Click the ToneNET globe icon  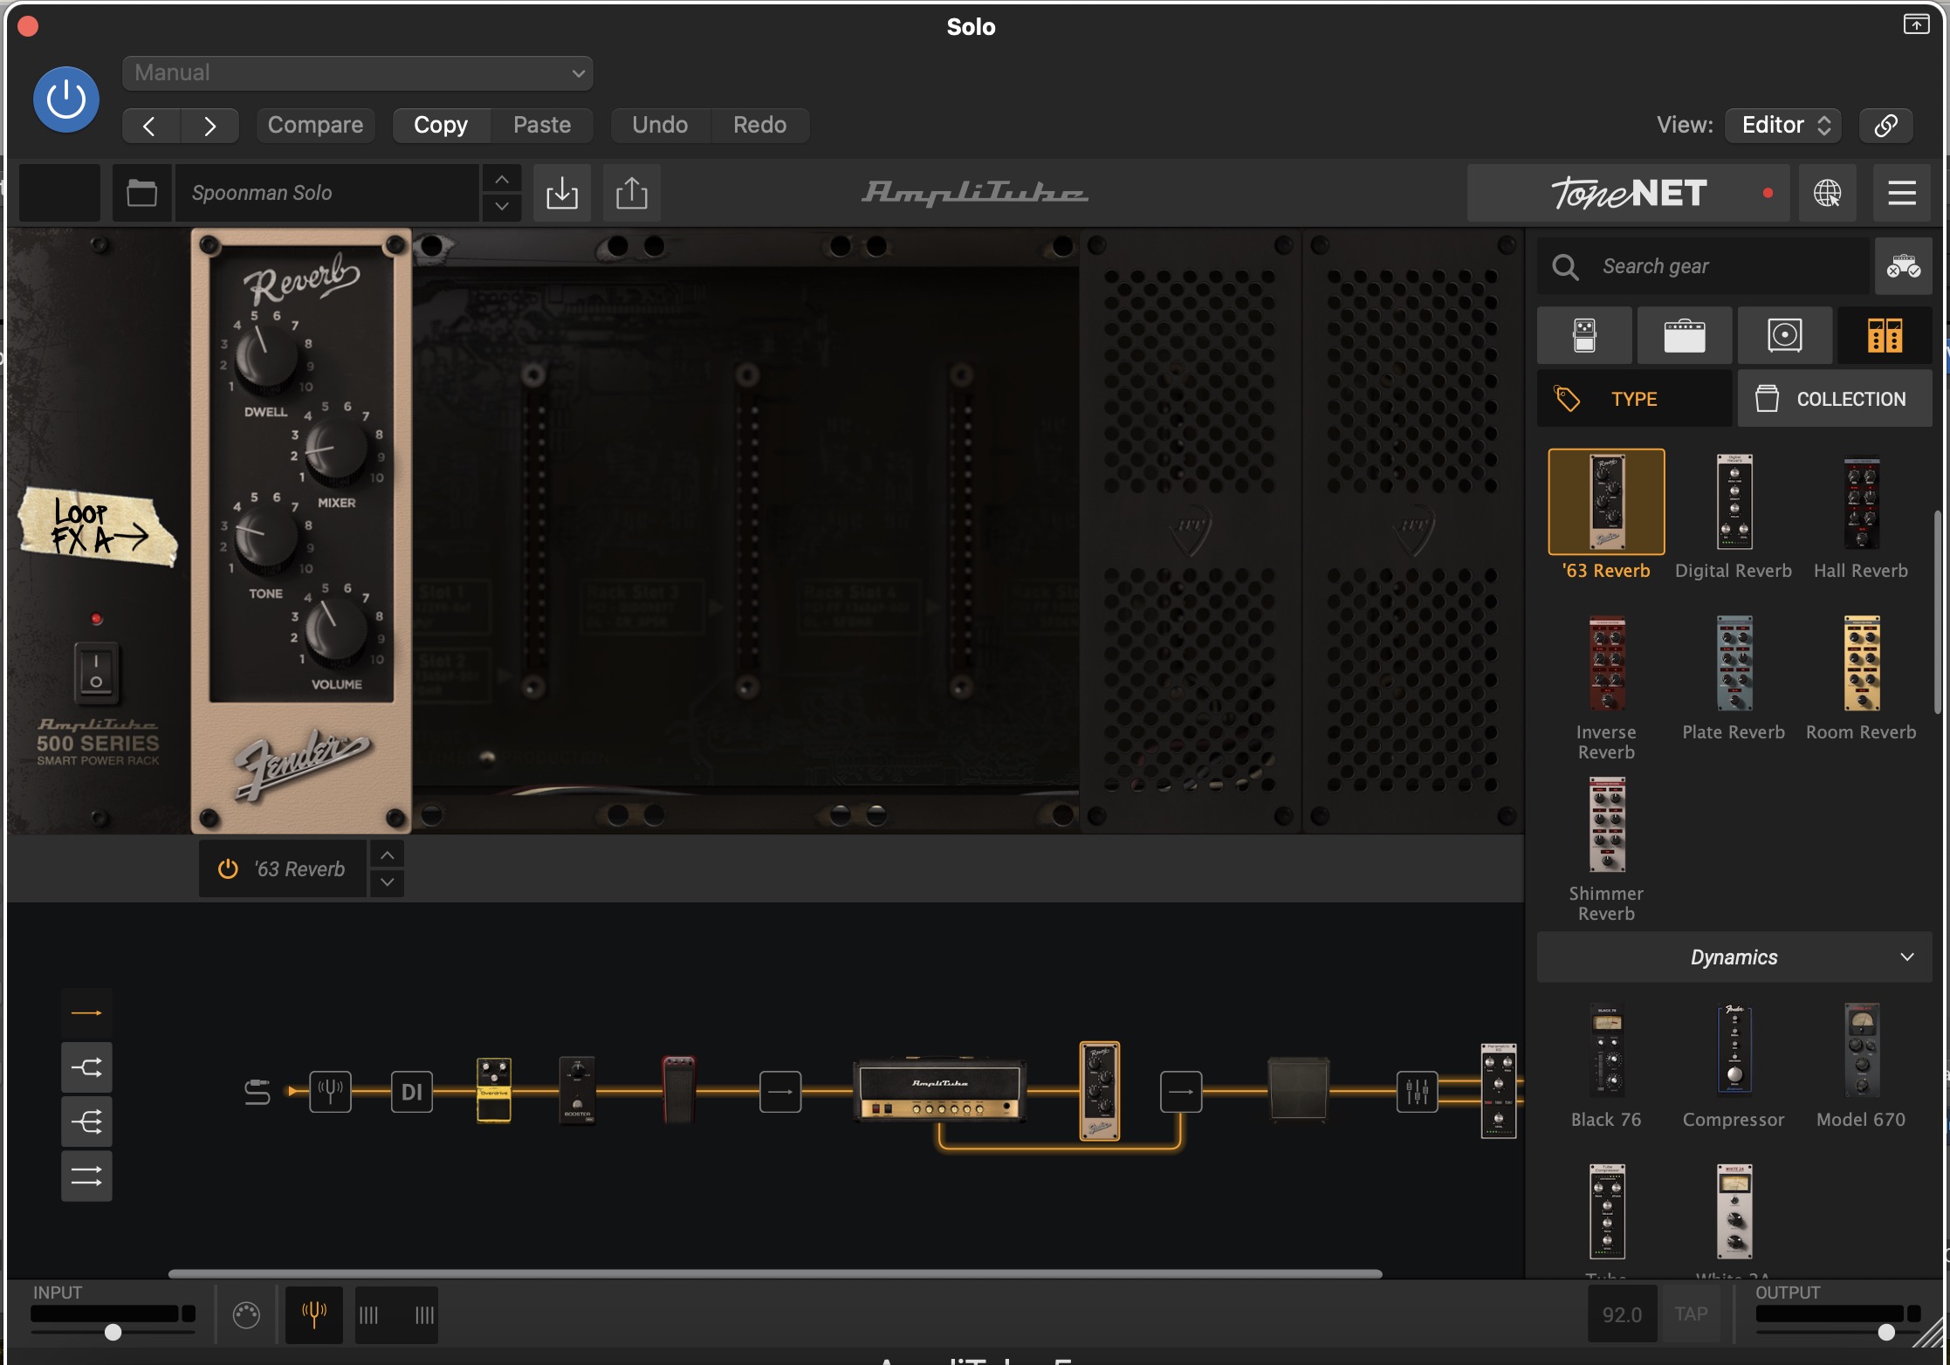(1828, 193)
